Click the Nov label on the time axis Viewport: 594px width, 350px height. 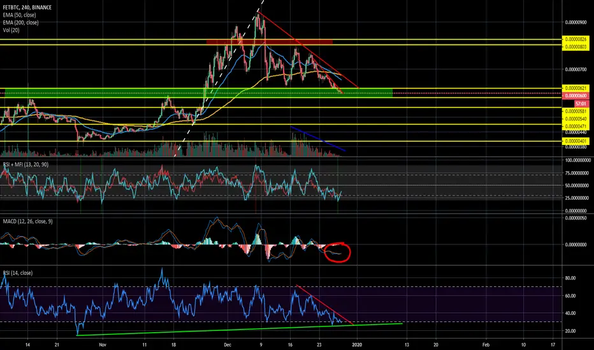pyautogui.click(x=102, y=345)
